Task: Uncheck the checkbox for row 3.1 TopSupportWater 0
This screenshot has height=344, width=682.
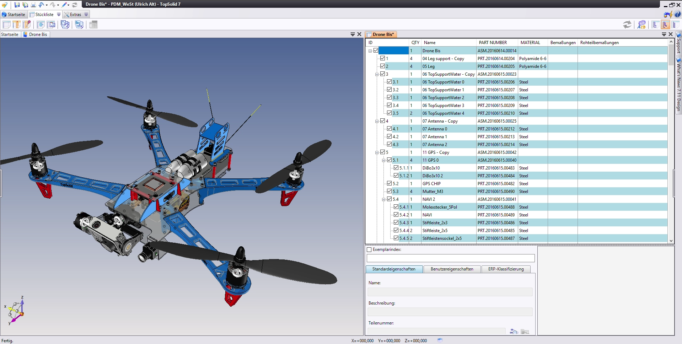Action: [390, 82]
